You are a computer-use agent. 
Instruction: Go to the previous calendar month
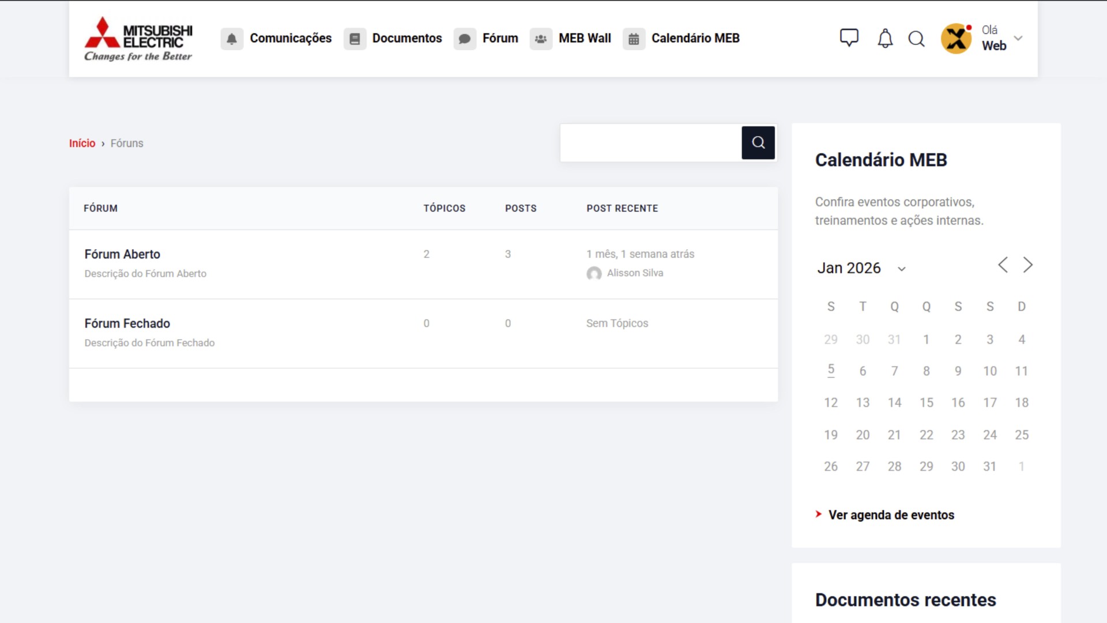(x=1003, y=265)
